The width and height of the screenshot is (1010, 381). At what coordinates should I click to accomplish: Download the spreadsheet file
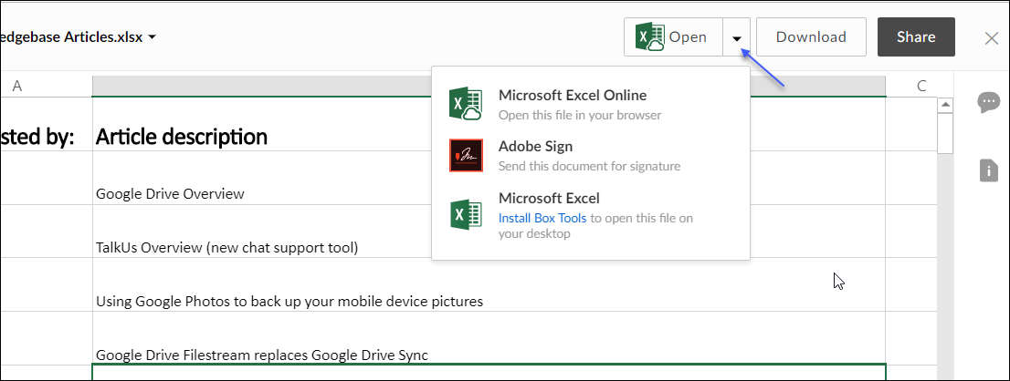811,37
